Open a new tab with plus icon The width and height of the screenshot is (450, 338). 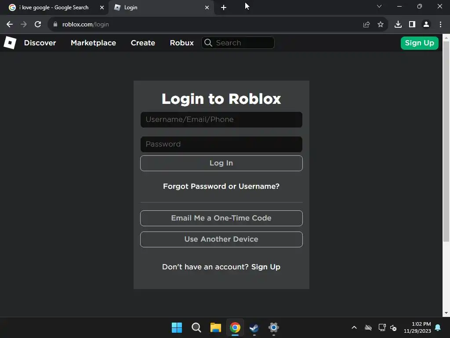click(224, 7)
